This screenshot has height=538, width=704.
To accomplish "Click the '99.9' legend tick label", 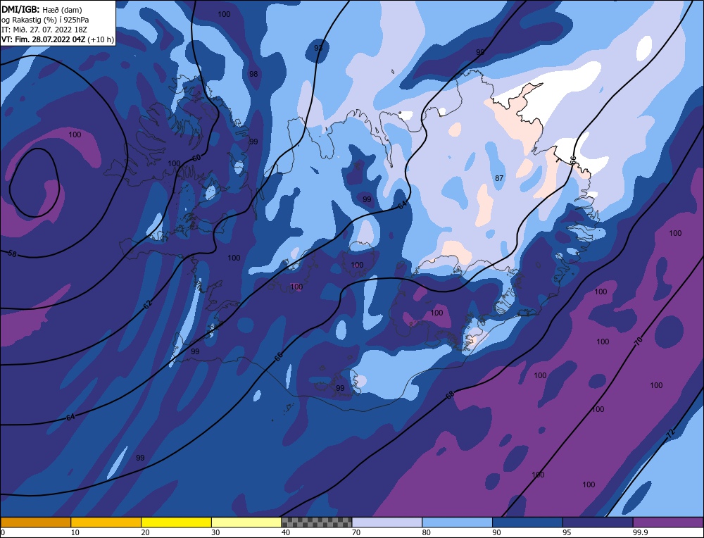I will pos(639,532).
